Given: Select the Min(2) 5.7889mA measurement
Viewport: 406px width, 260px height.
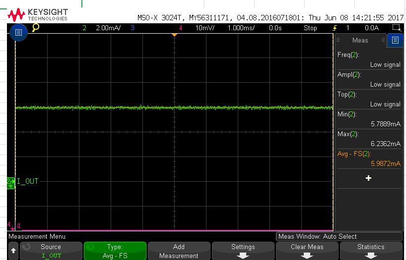Looking at the screenshot, I should pyautogui.click(x=369, y=119).
